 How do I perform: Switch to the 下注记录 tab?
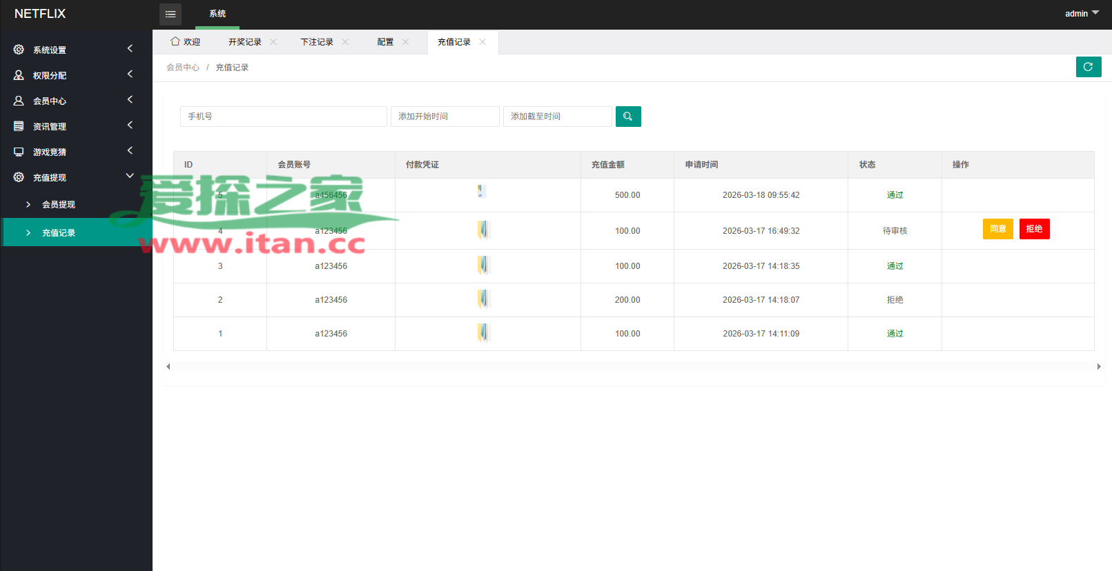(x=316, y=42)
